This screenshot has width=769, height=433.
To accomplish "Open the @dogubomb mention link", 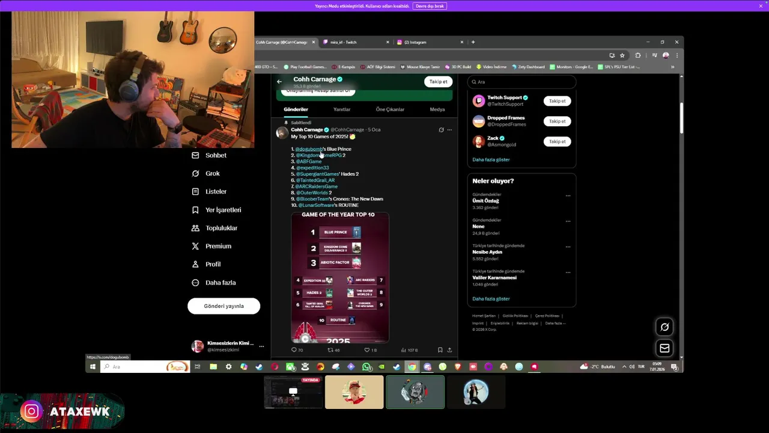I will [x=308, y=149].
